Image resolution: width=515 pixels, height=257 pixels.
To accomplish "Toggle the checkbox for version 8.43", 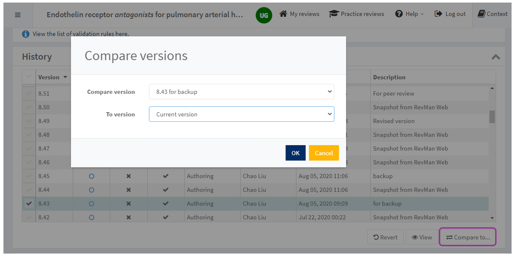I will [x=29, y=204].
